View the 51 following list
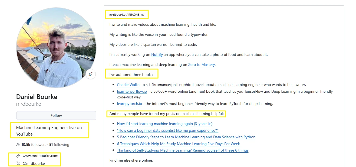This screenshot has height=167, width=356. tap(59, 145)
